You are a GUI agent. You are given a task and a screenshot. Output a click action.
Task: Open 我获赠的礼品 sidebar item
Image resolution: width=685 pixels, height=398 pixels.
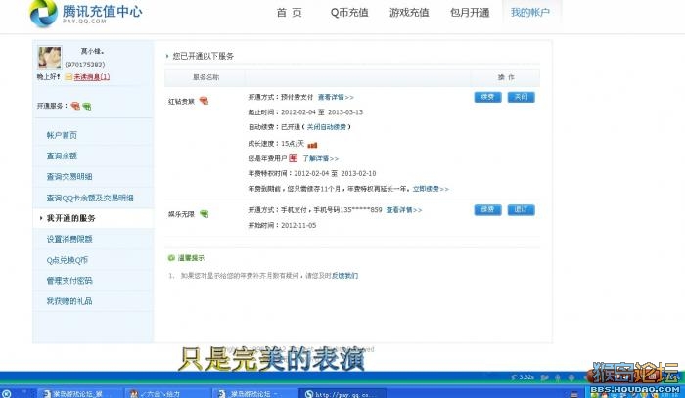(69, 301)
